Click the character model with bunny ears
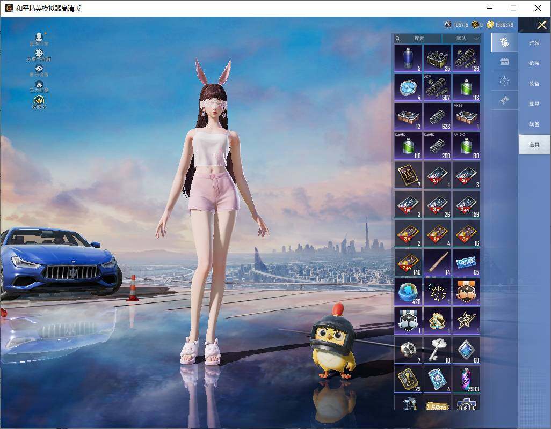This screenshot has width=551, height=429. tap(212, 212)
